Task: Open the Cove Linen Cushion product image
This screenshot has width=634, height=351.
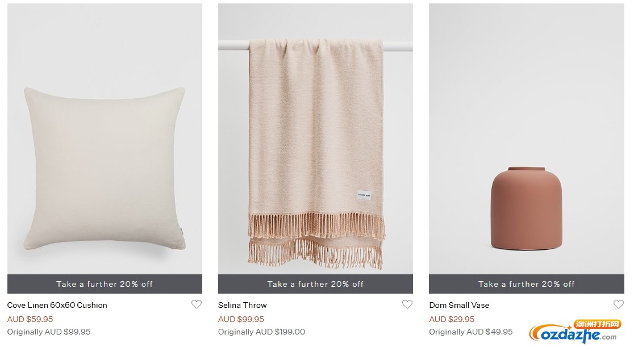Action: [x=105, y=139]
